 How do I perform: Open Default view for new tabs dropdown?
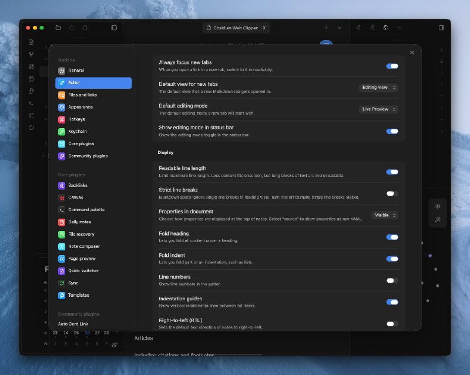click(378, 88)
